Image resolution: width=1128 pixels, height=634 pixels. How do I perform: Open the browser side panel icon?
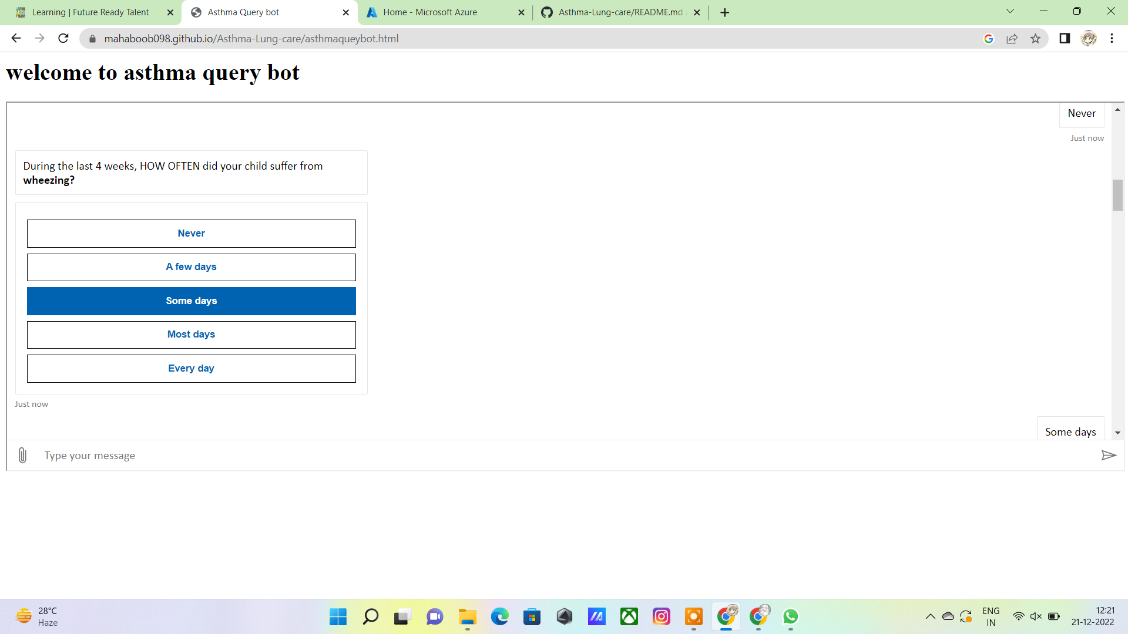pos(1064,39)
